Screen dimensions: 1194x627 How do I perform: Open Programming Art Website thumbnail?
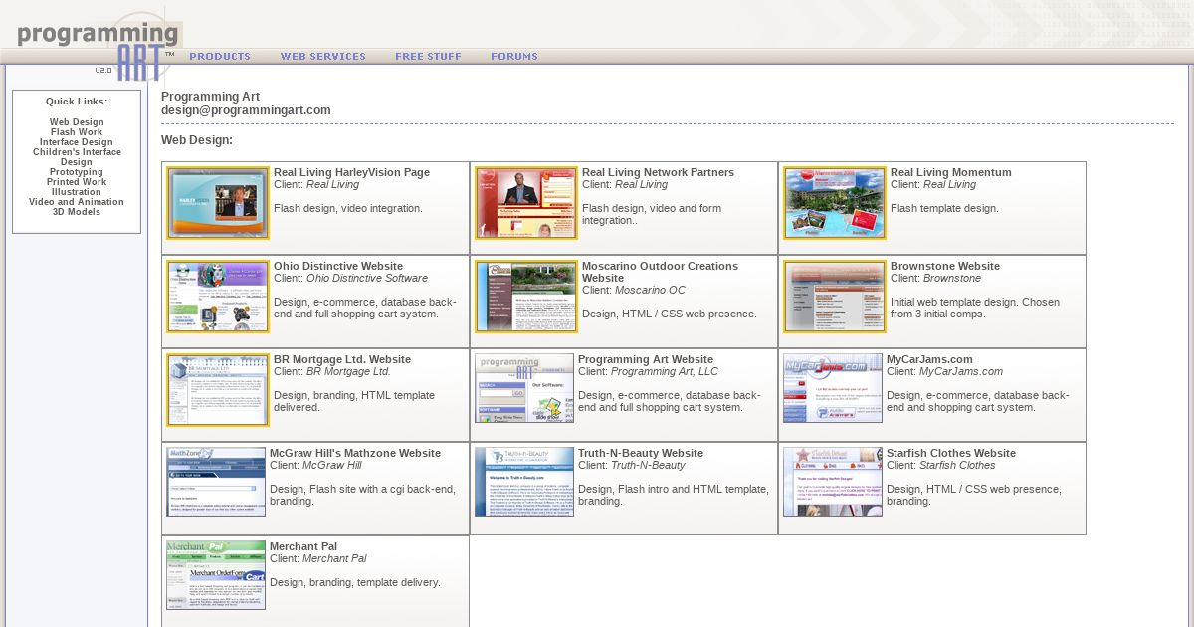pyautogui.click(x=524, y=388)
